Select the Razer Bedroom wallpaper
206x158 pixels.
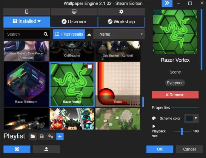[x=26, y=84]
